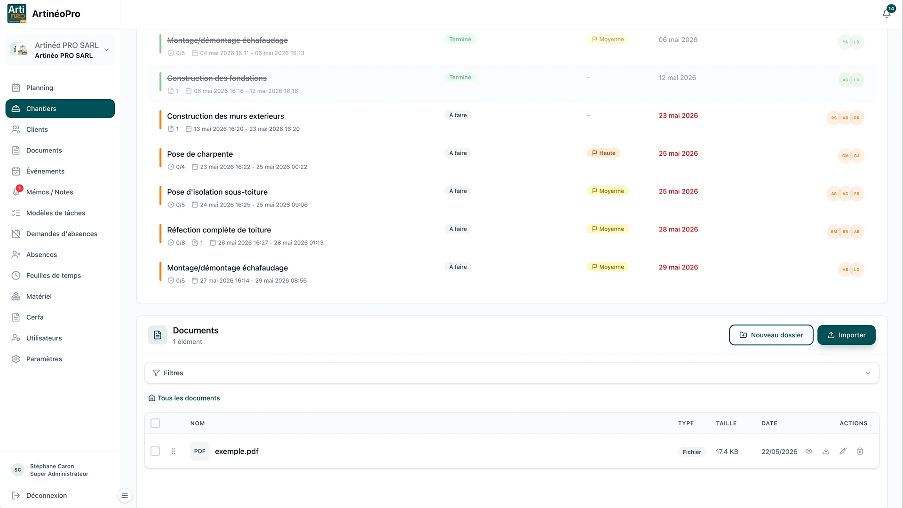
Task: Open the Tous les documents breadcrumb
Action: pyautogui.click(x=189, y=398)
